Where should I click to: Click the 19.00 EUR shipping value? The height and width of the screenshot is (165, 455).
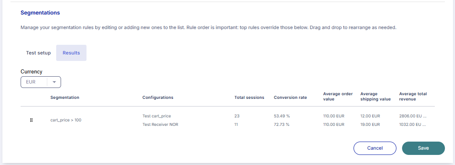click(x=370, y=125)
